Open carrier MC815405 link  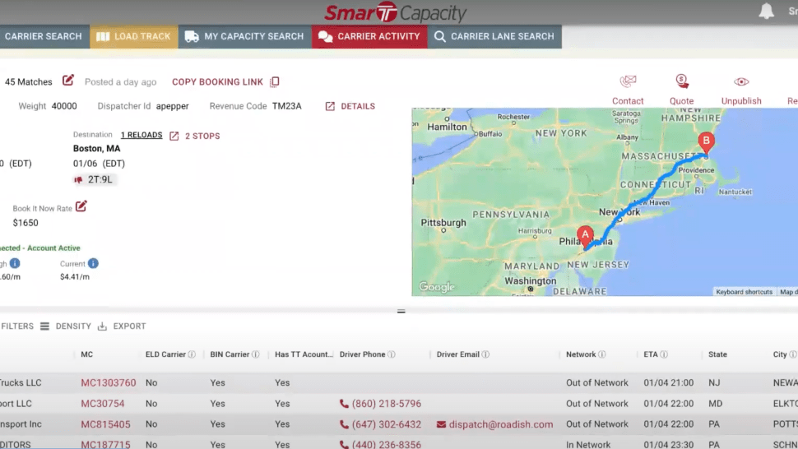[105, 424]
